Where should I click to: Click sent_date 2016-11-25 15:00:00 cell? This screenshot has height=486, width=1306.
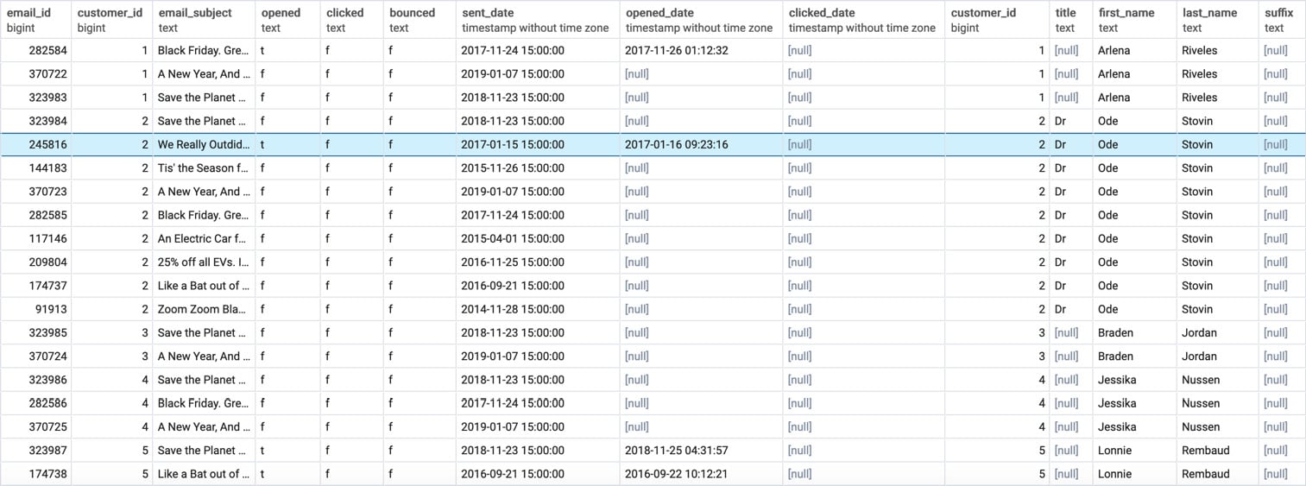538,262
